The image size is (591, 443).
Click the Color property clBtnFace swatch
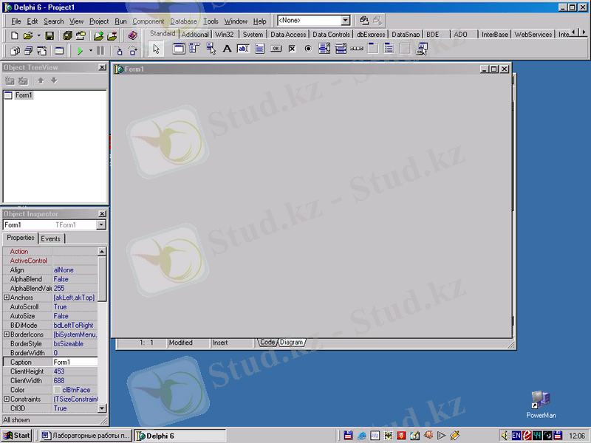(58, 390)
